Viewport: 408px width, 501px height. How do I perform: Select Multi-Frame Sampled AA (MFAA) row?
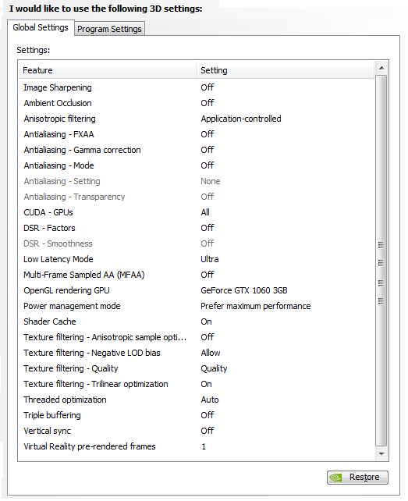click(x=196, y=275)
